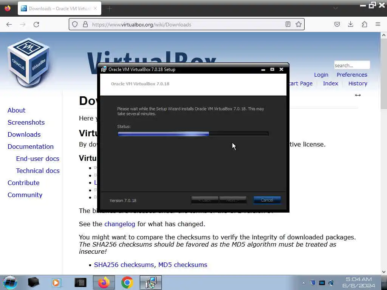This screenshot has width=387, height=290.
Task: Open the volume speaker tray icon
Action: 331,282
